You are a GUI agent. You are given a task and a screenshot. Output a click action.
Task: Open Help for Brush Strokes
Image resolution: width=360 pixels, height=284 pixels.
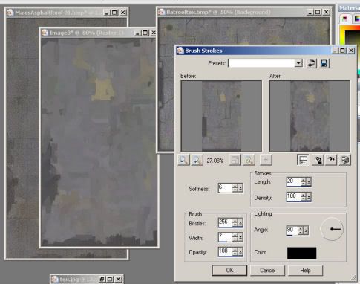click(305, 270)
